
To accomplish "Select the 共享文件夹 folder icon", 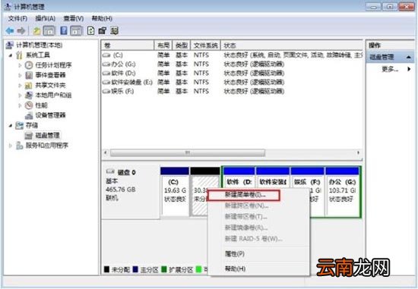I will [x=29, y=86].
